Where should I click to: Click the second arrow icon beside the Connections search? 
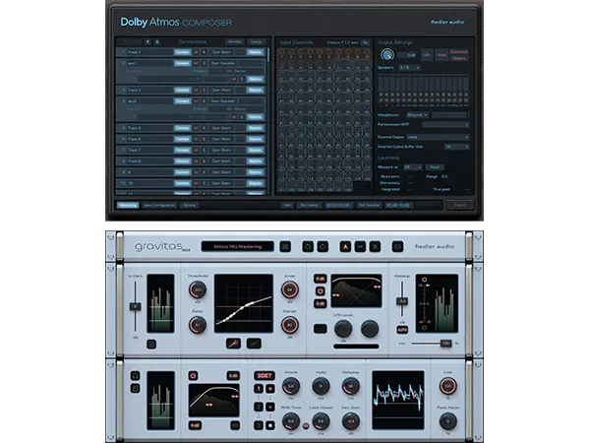tap(157, 41)
